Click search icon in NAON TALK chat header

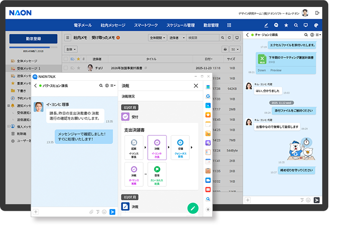101,86
